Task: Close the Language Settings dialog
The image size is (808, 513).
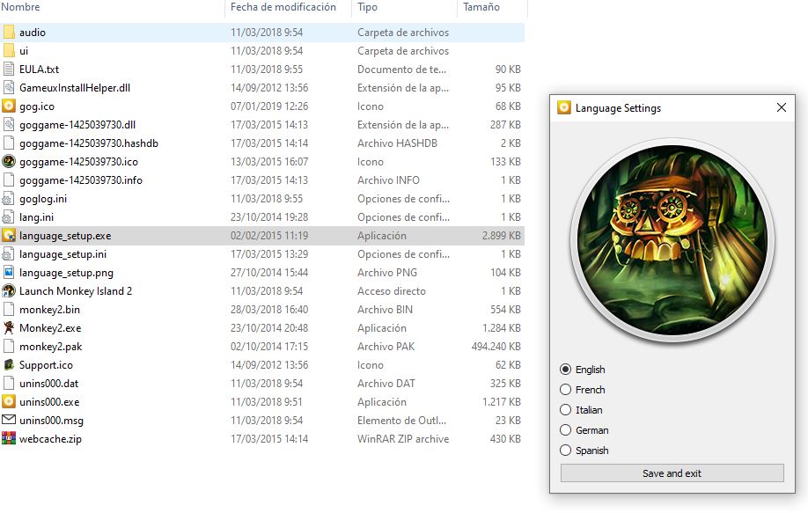Action: [x=782, y=107]
